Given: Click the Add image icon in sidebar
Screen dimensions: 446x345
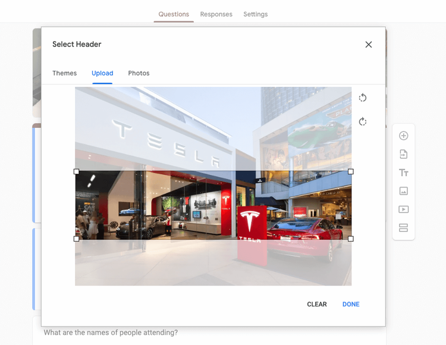Looking at the screenshot, I should tap(403, 191).
